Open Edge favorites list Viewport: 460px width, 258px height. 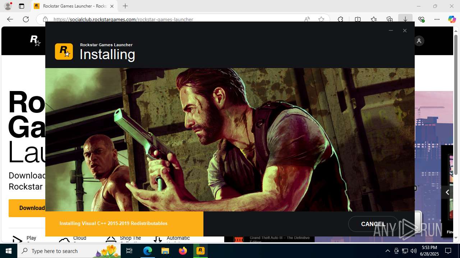click(x=374, y=19)
